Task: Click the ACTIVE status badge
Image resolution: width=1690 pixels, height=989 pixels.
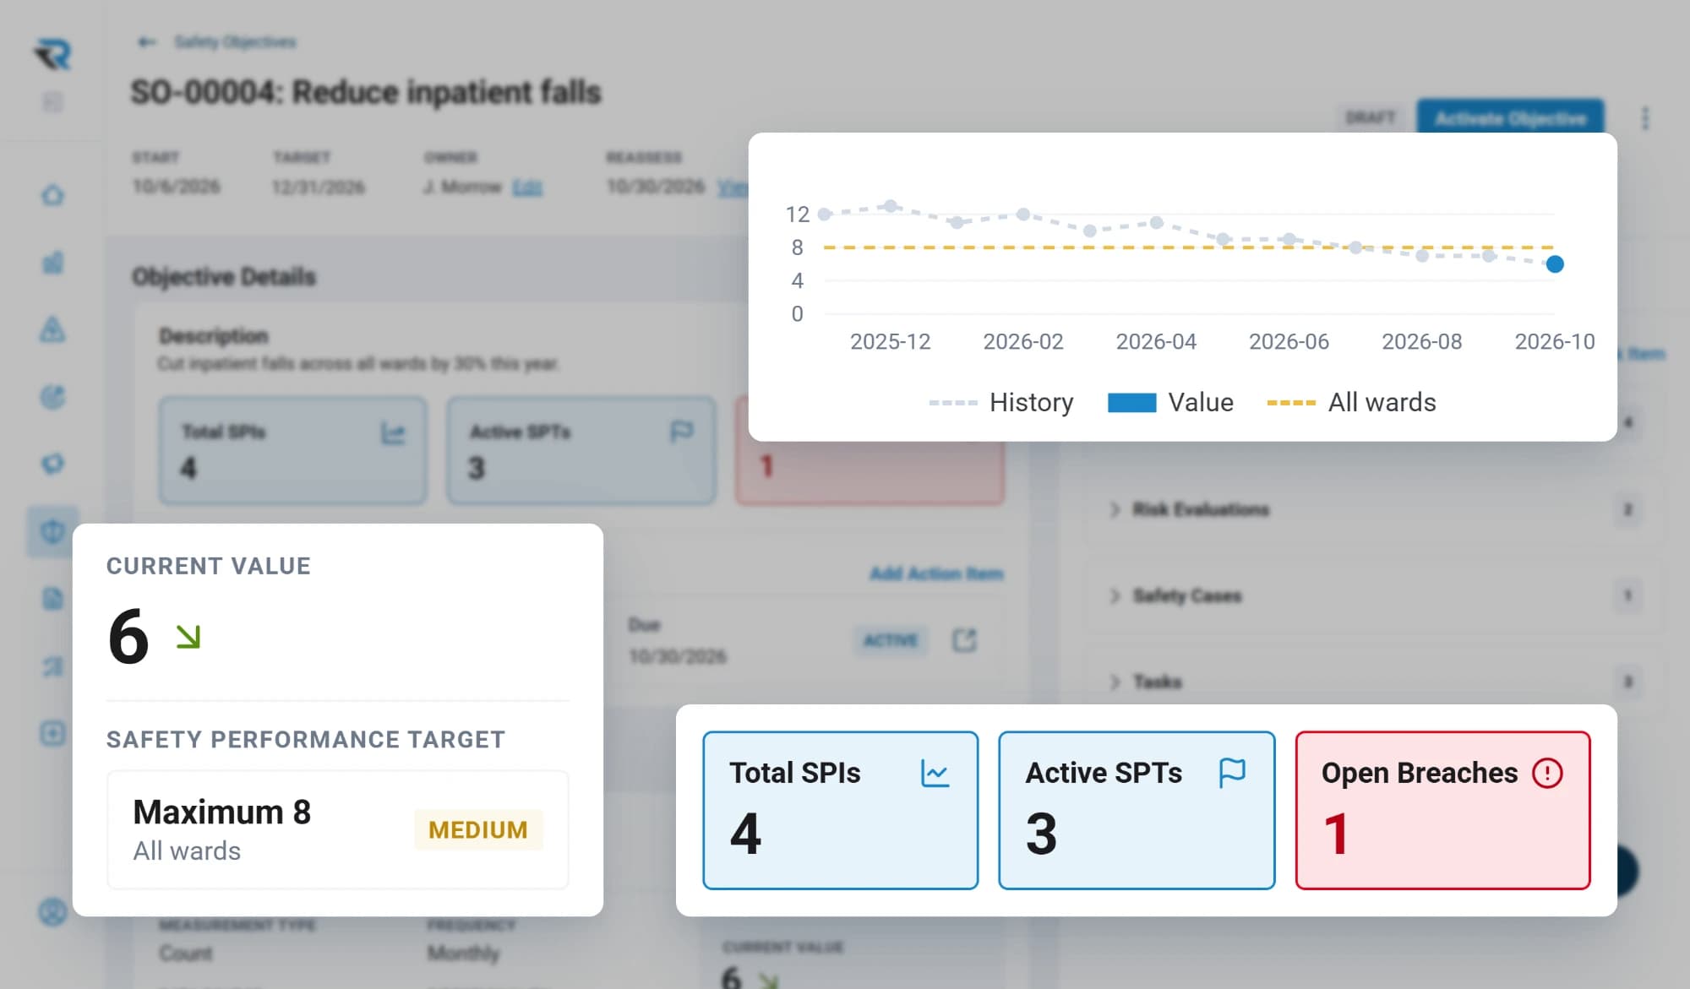Action: [x=891, y=640]
